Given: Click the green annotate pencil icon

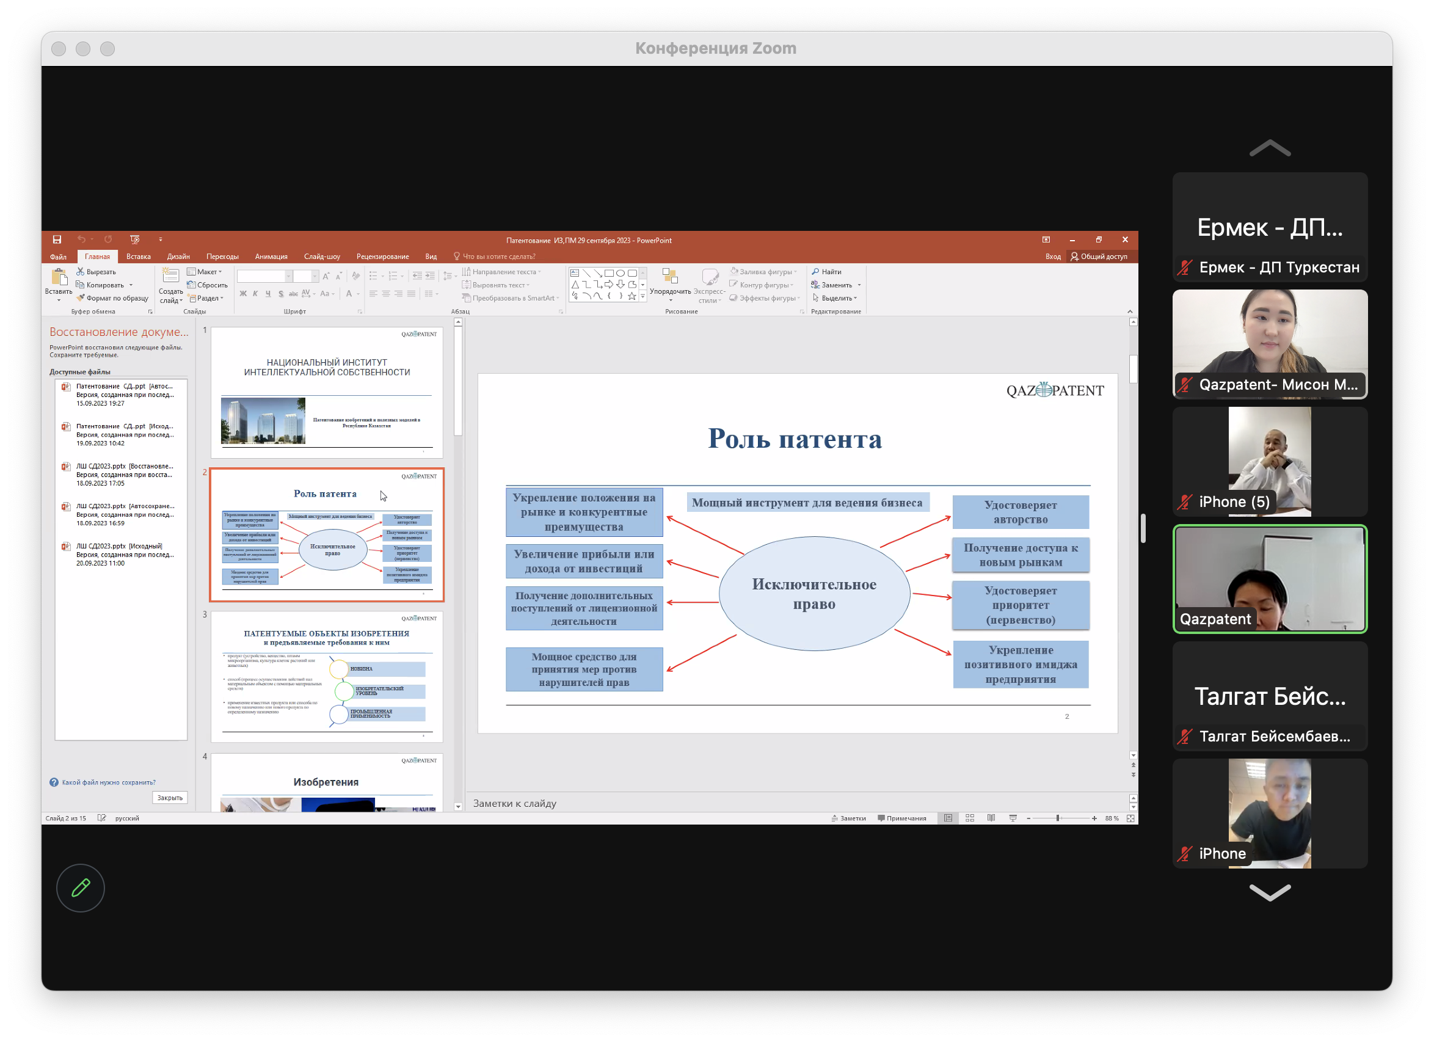Looking at the screenshot, I should (x=80, y=887).
